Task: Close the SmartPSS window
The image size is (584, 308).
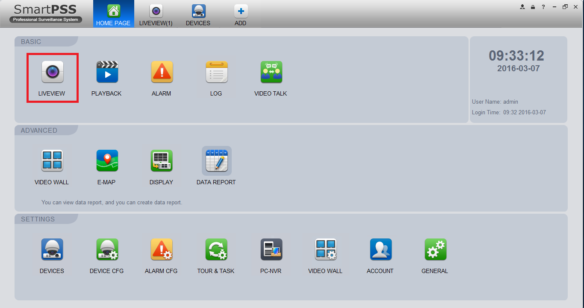Action: click(575, 7)
